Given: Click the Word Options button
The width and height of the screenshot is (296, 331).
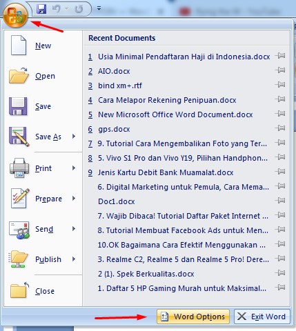Looking at the screenshot, I should [193, 317].
